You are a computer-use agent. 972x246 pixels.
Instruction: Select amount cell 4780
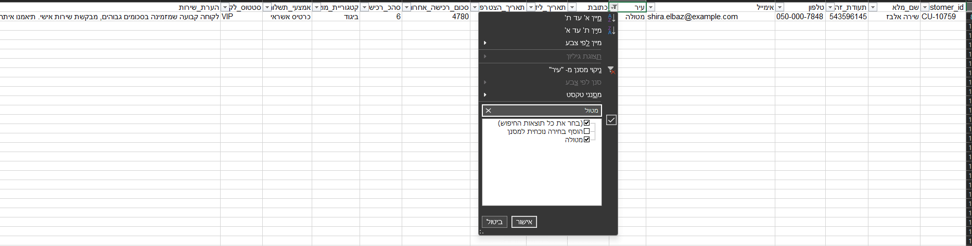[x=436, y=17]
